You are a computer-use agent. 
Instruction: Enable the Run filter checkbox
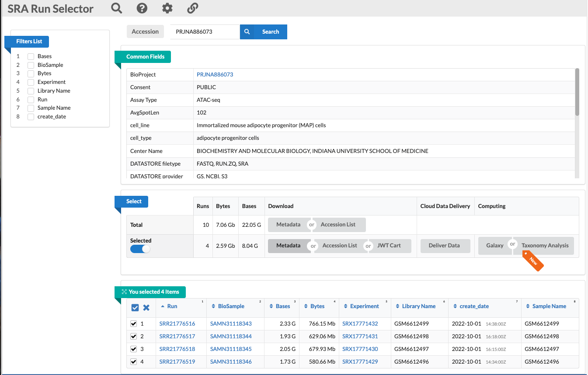31,100
